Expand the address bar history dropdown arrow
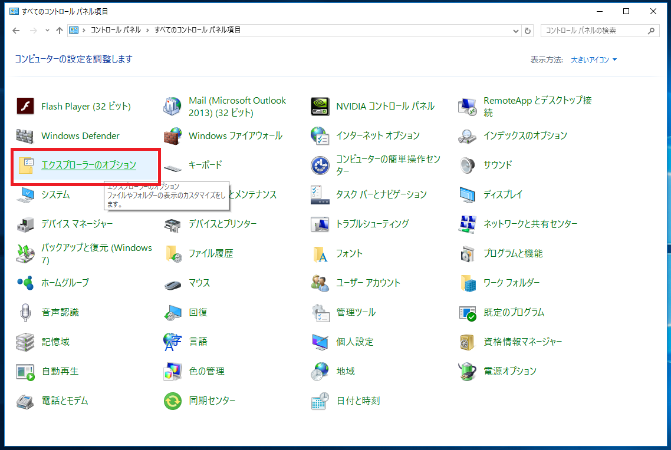671x450 pixels. tap(516, 31)
